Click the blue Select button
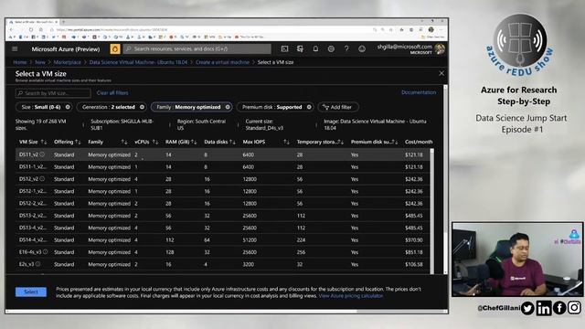The height and width of the screenshot is (329, 585). [x=31, y=292]
